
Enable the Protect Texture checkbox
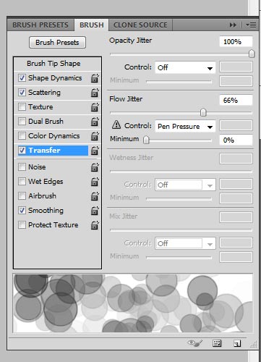(x=22, y=225)
